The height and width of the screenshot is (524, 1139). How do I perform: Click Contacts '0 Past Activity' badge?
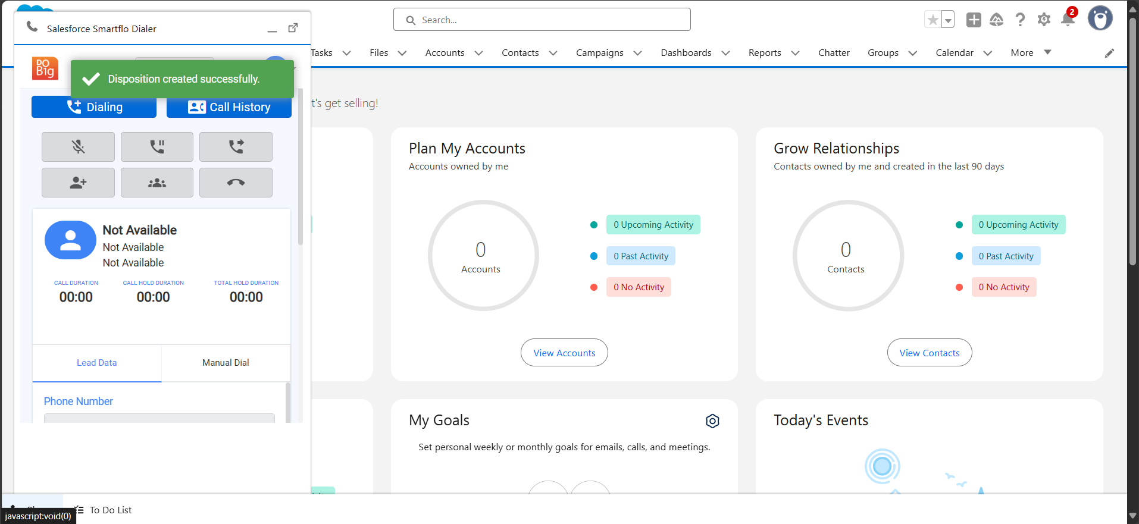click(x=1006, y=256)
